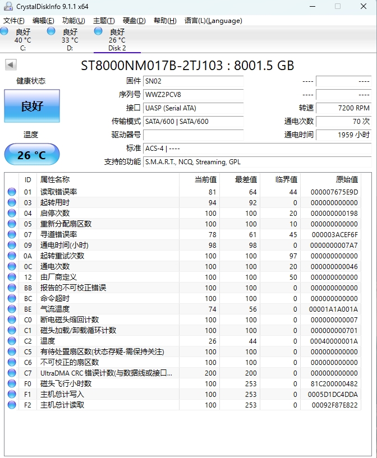Click status orb of attribute 09 通电时间
Viewport: 377px width, 458px height.
[x=12, y=245]
